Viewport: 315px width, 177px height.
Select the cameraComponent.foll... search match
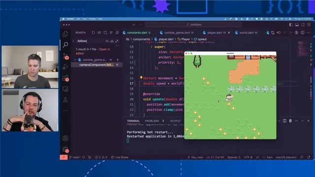pyautogui.click(x=96, y=64)
